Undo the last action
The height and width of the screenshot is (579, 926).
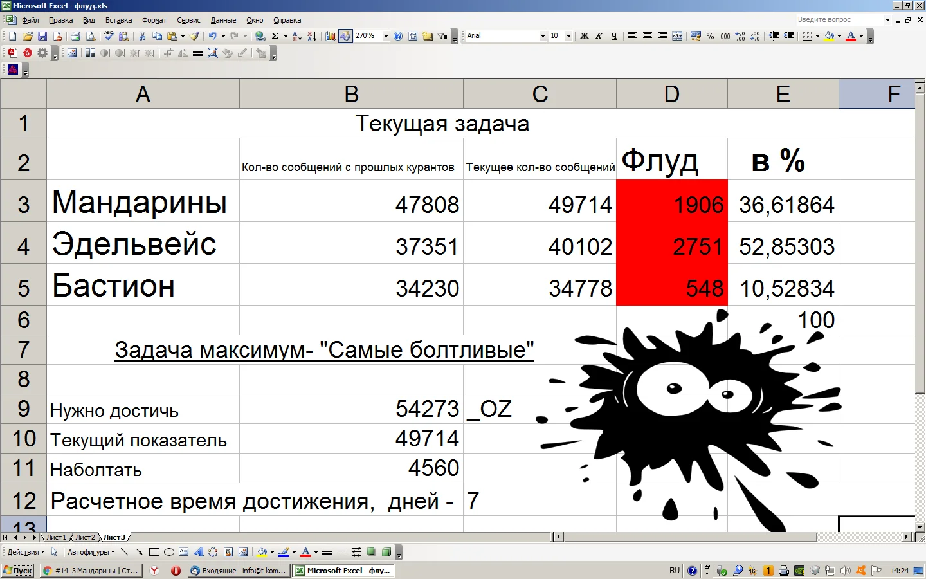click(212, 36)
